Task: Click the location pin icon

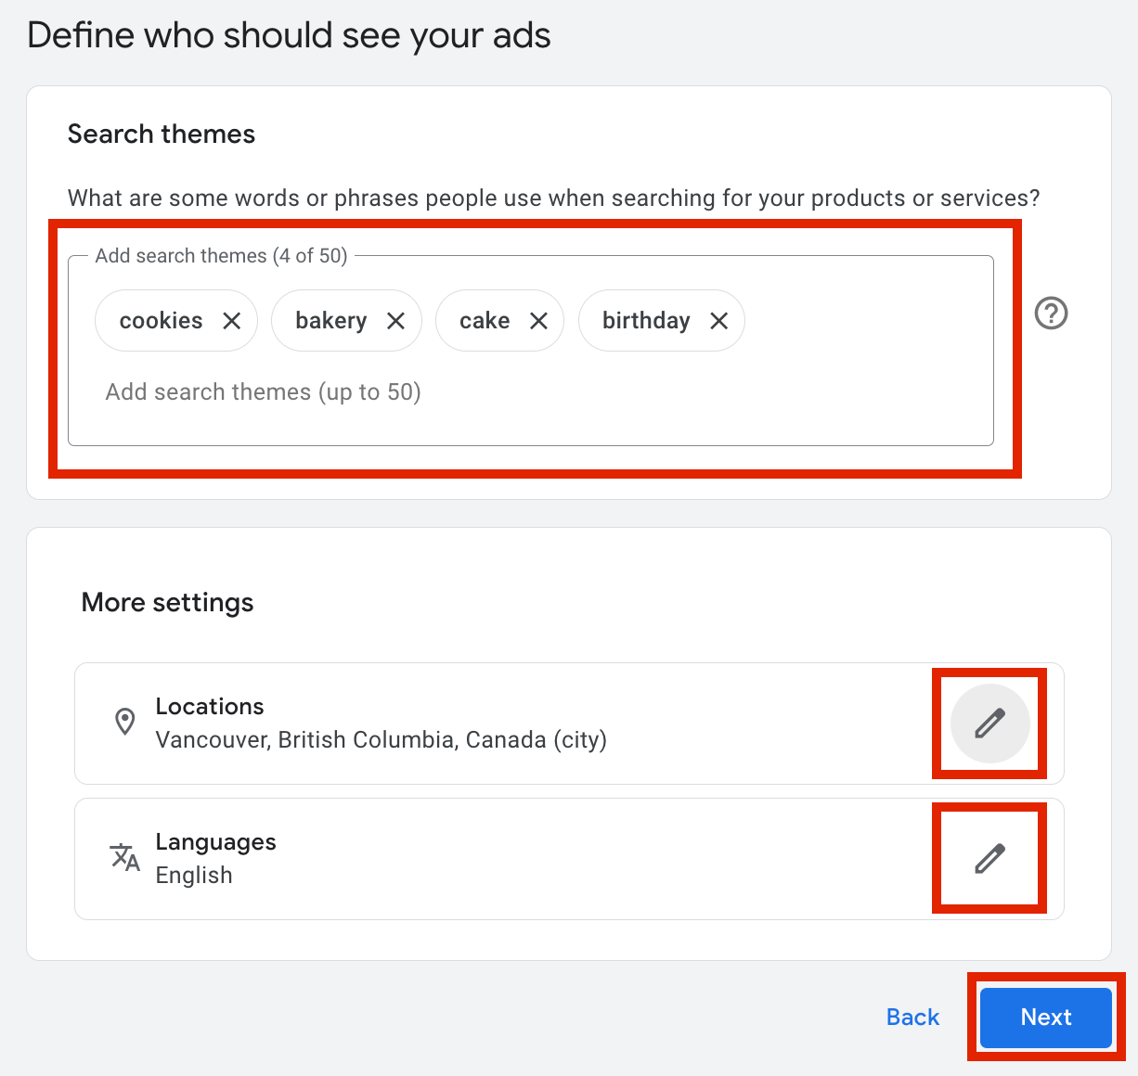Action: tap(124, 722)
